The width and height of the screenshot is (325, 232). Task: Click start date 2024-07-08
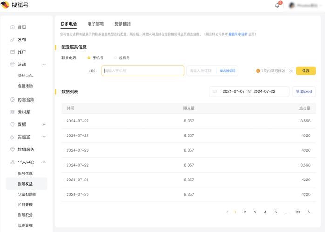(234, 91)
